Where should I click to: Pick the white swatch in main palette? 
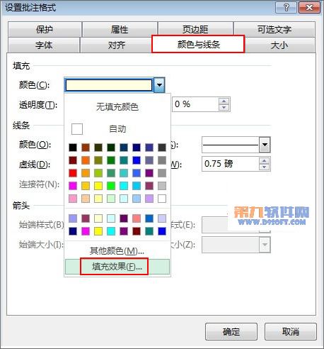(x=162, y=199)
